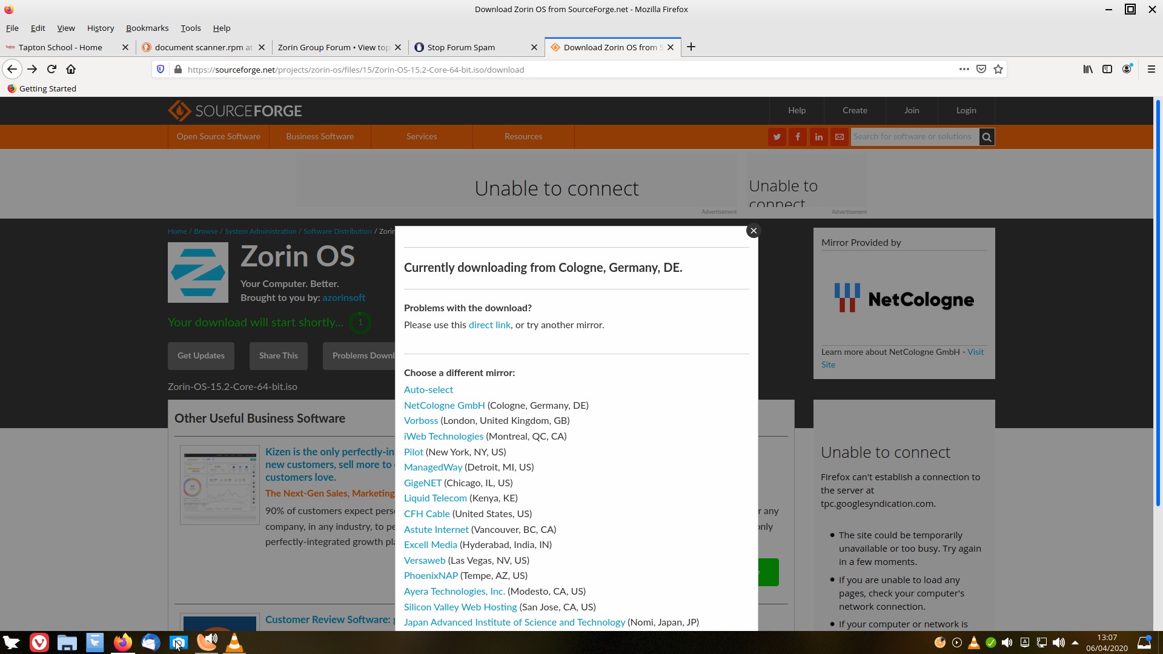The image size is (1163, 654).
Task: Click the padlock site security icon
Action: [177, 70]
